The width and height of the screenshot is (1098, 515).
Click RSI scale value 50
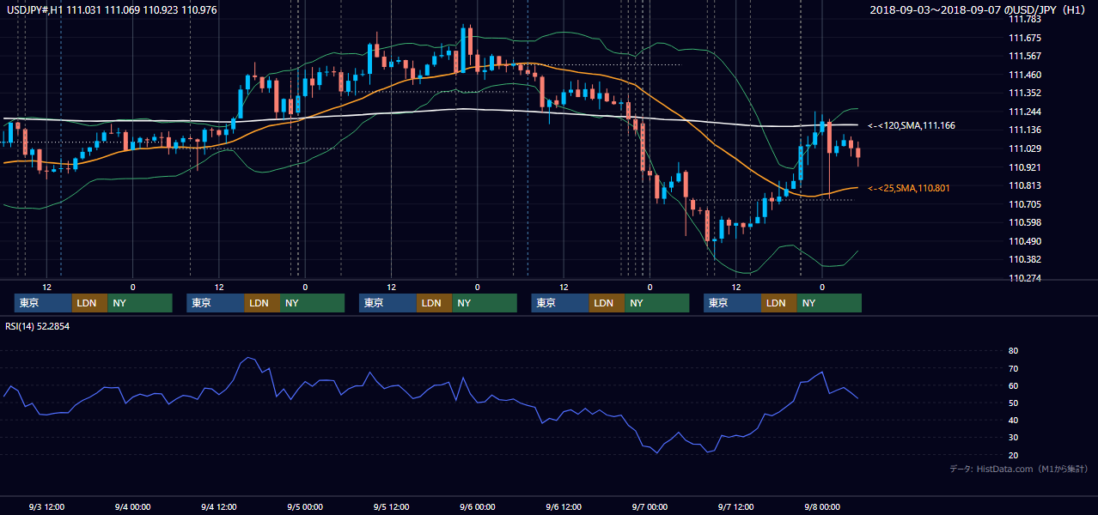coord(1013,403)
